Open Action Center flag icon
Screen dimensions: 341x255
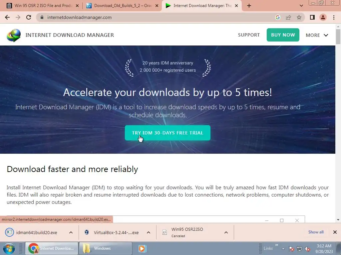pyautogui.click(x=291, y=249)
